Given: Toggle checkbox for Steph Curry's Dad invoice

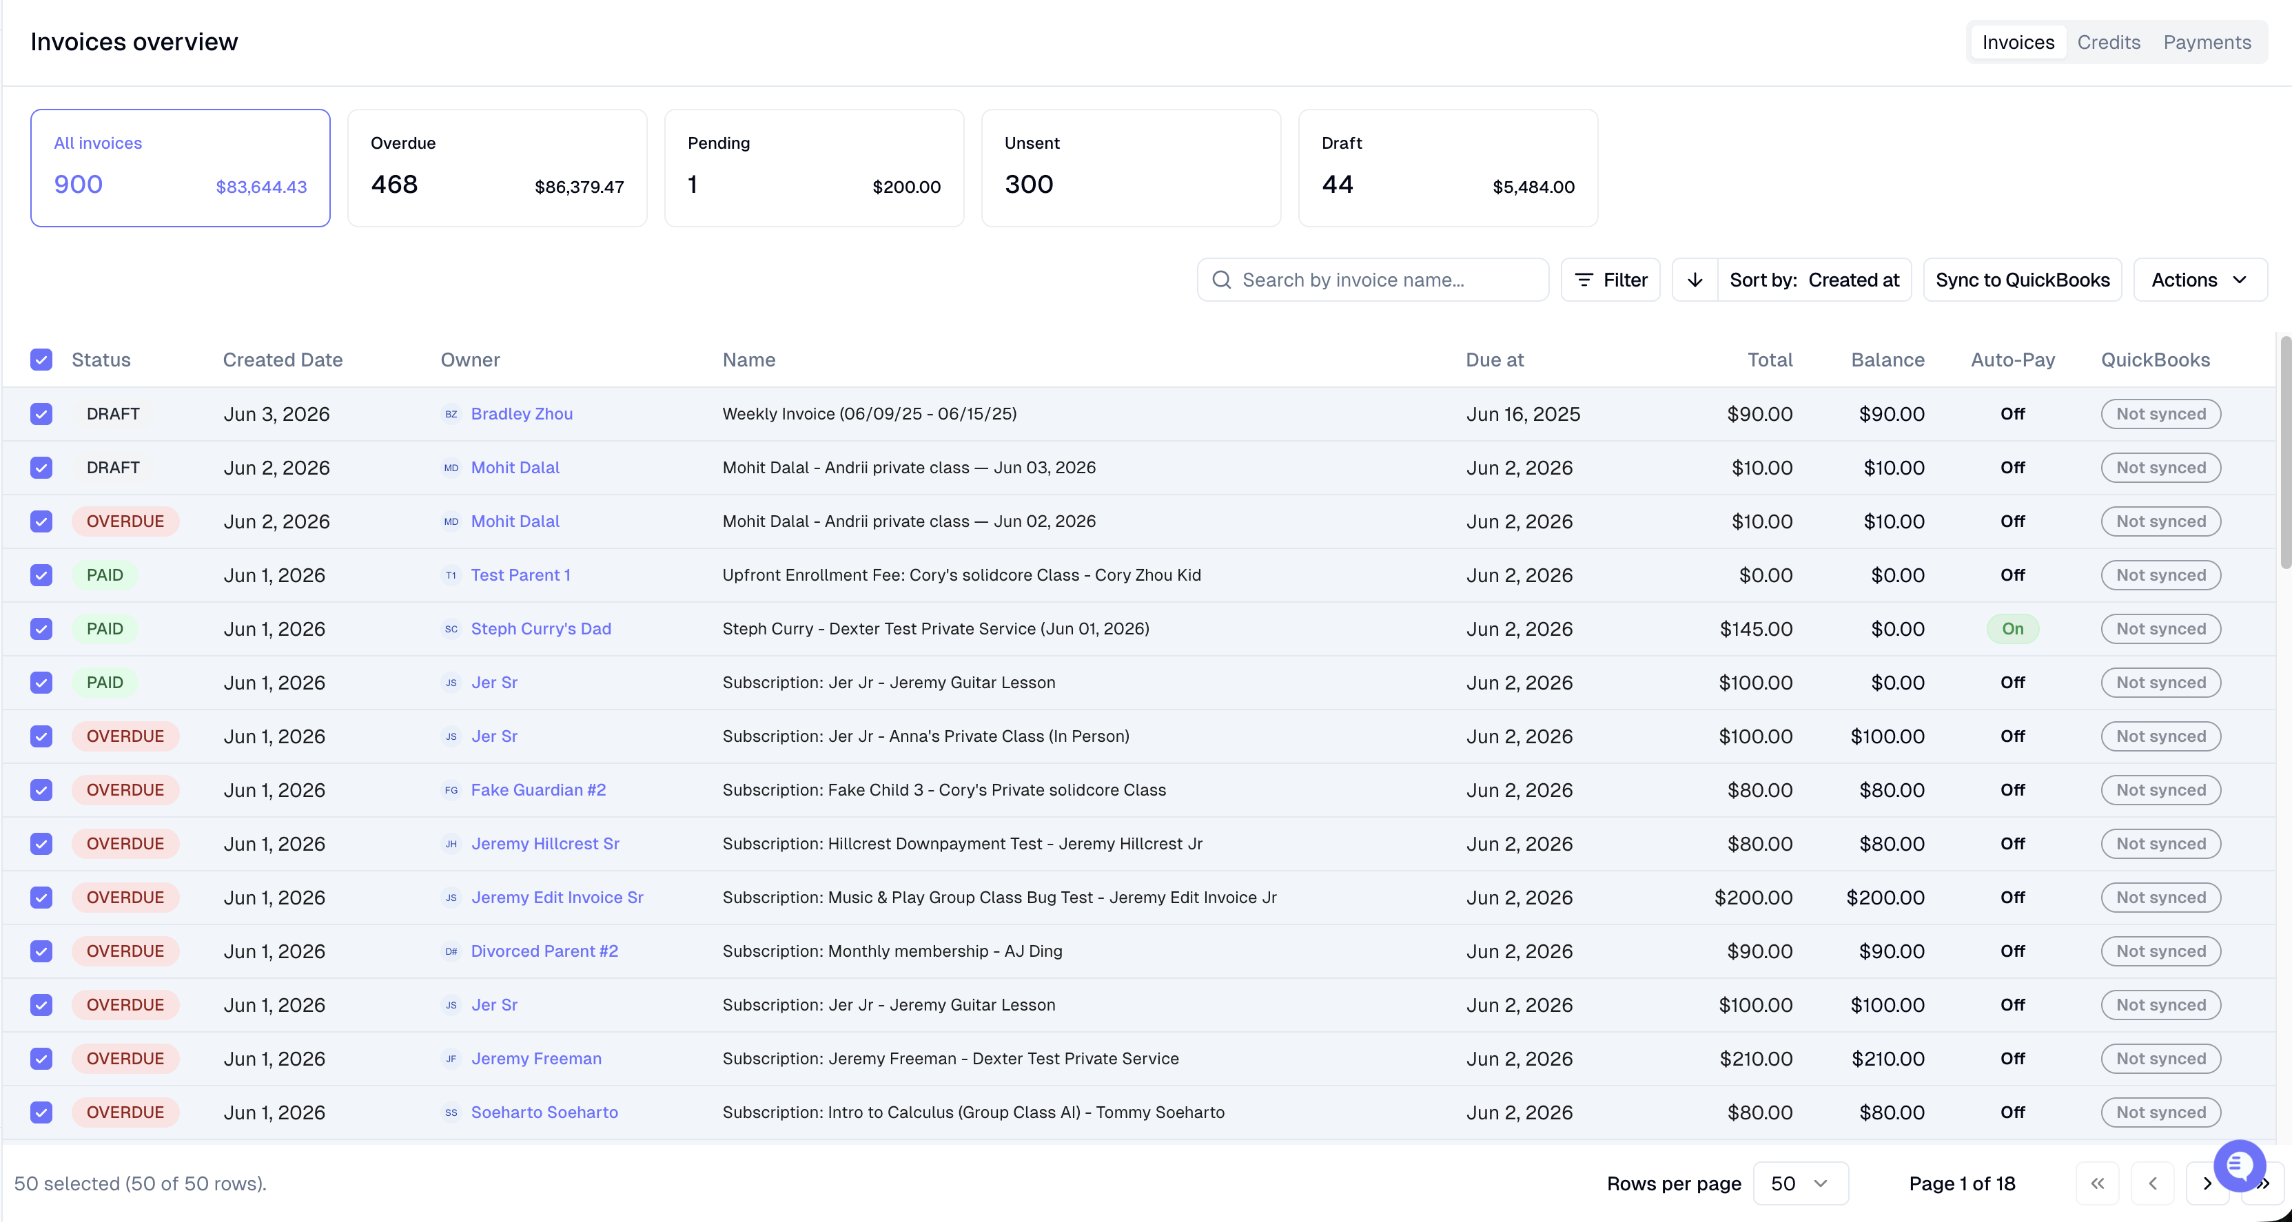Looking at the screenshot, I should tap(41, 629).
